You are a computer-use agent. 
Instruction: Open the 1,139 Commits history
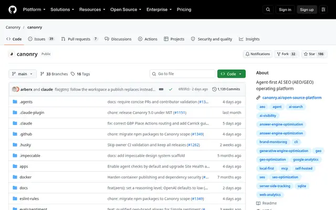pos(226,89)
